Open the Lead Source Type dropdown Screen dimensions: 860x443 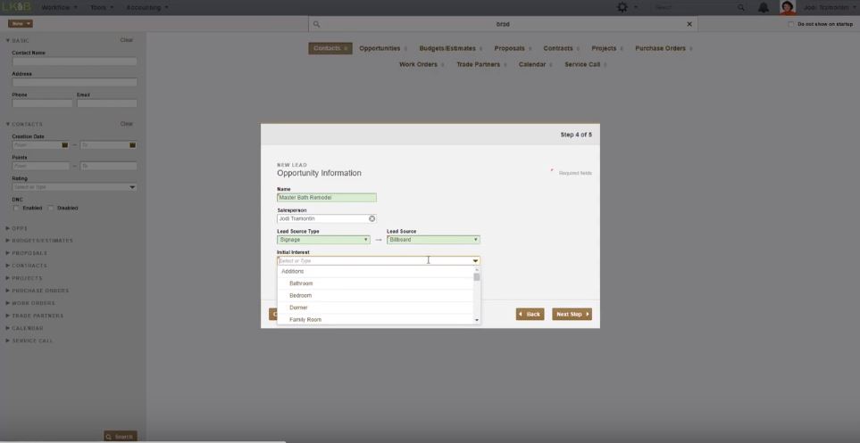coord(322,240)
